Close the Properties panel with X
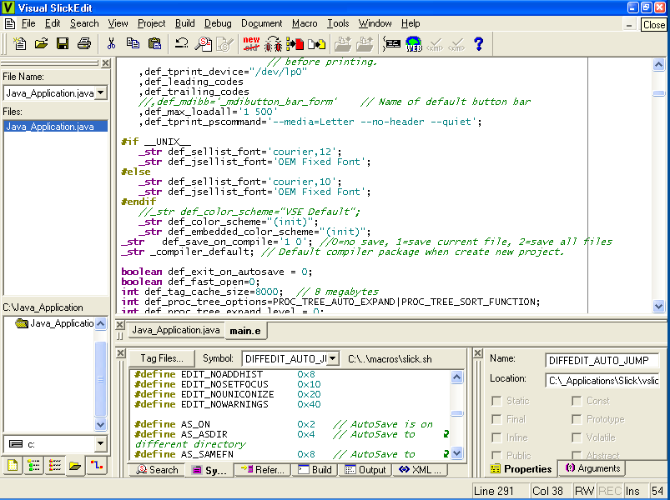Screen dimensions: 670x500 [478, 353]
